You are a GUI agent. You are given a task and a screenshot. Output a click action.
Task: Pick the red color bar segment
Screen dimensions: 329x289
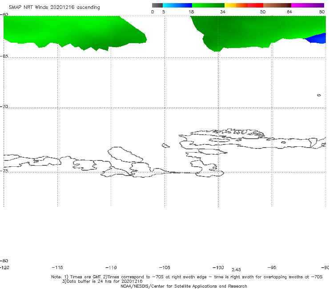pyautogui.click(x=255, y=5)
